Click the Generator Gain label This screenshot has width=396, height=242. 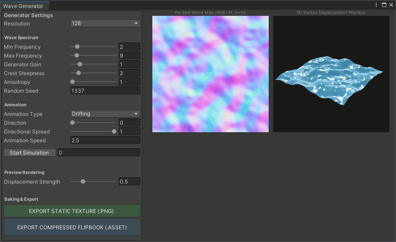(22, 65)
